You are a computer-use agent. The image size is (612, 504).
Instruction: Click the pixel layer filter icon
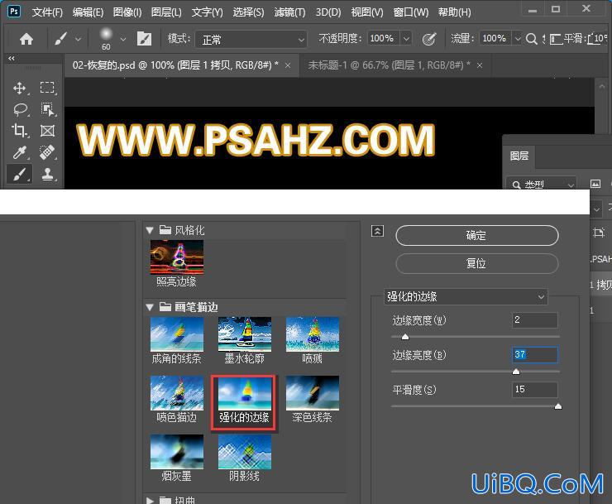(595, 184)
